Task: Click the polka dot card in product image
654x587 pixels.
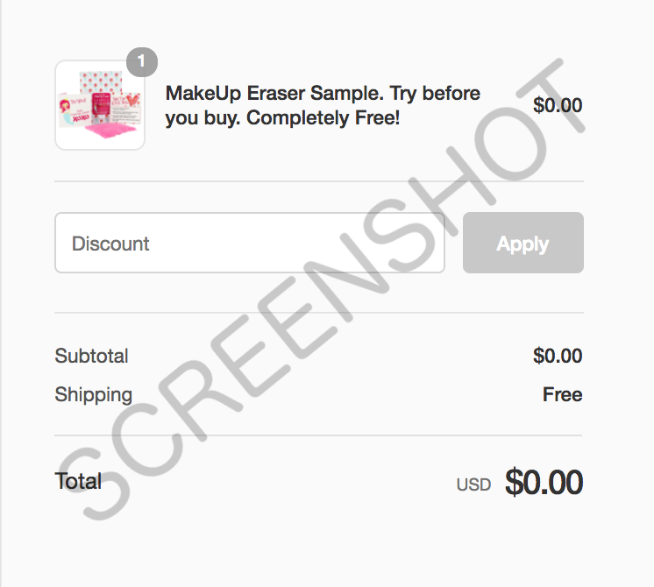Action: click(101, 81)
